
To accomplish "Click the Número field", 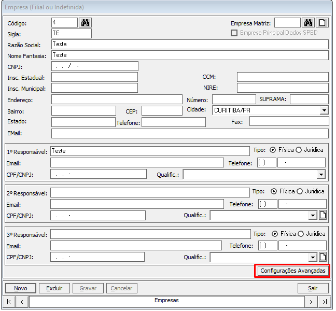I will point(234,100).
